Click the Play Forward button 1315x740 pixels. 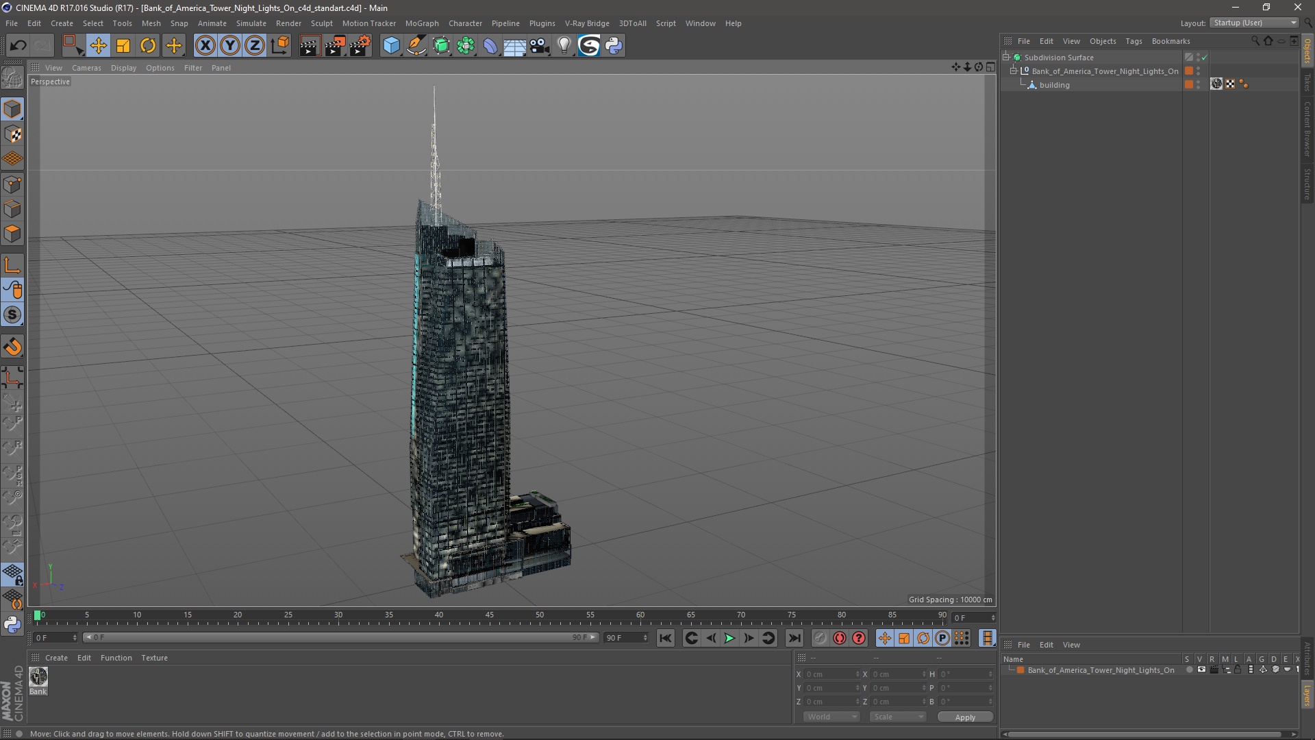729,638
